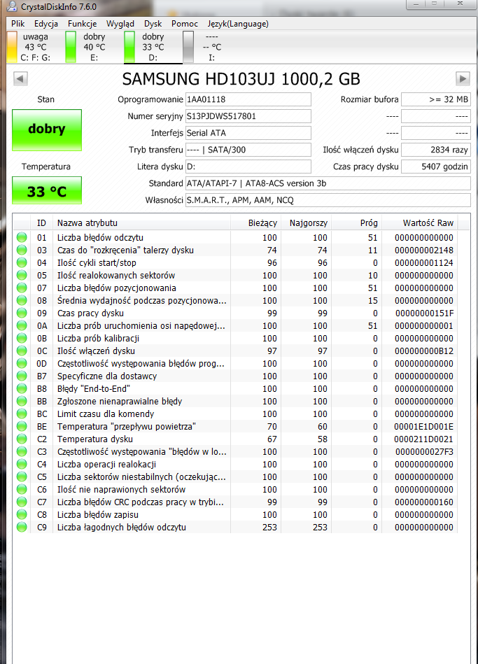Click the Próg column header

point(356,222)
